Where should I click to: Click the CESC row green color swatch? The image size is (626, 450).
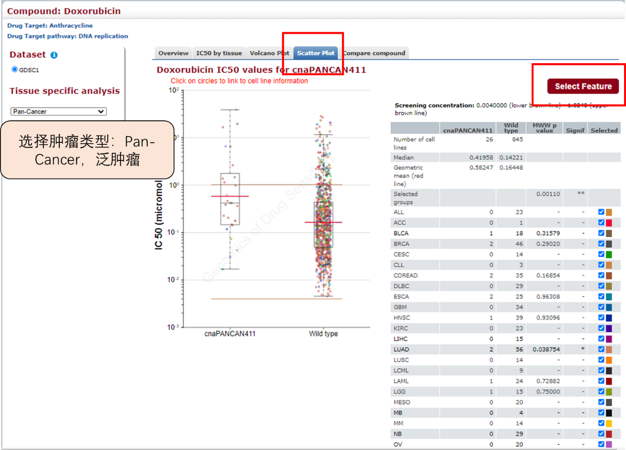[609, 254]
